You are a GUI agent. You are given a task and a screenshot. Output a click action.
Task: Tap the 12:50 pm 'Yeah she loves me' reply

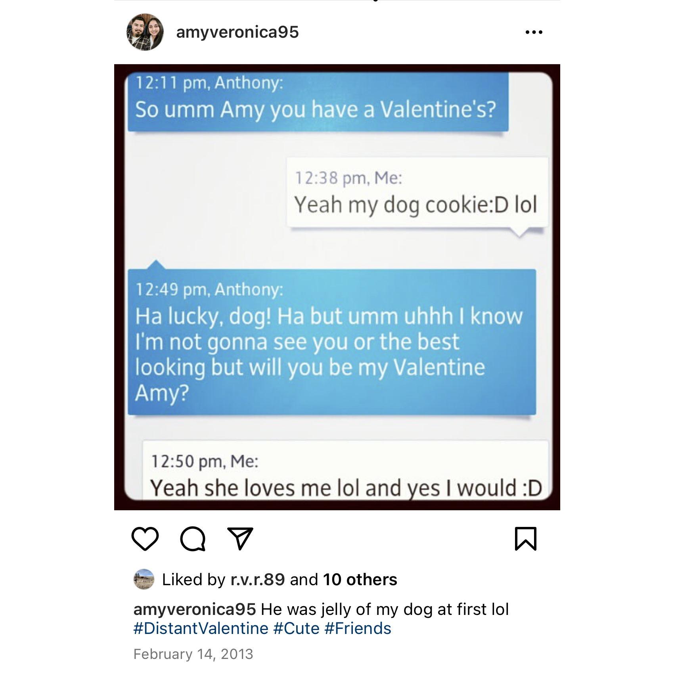[x=345, y=470]
